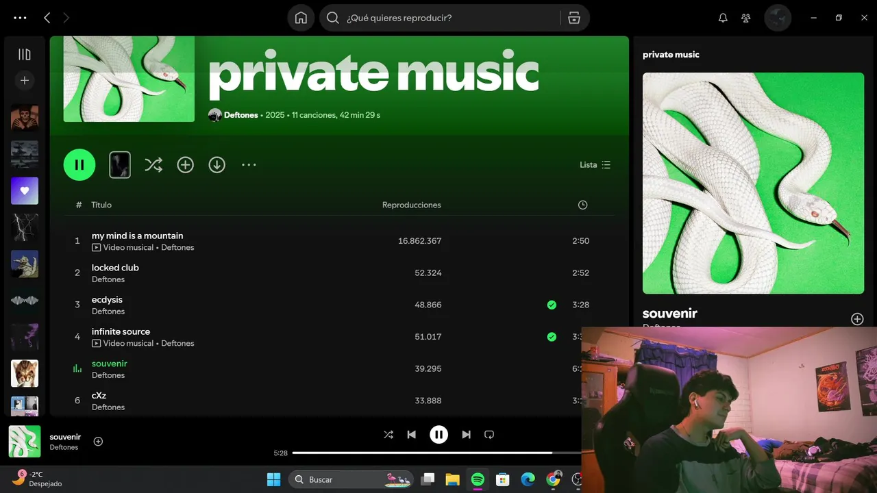The height and width of the screenshot is (493, 877).
Task: Click the saved checkmark on ecdysis row
Action: tap(552, 305)
